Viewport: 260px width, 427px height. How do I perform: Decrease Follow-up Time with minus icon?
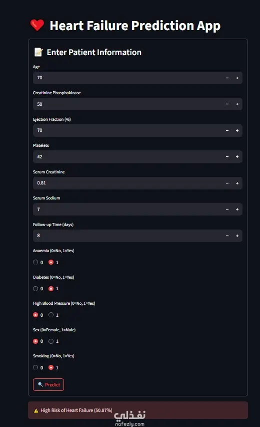[x=227, y=236]
